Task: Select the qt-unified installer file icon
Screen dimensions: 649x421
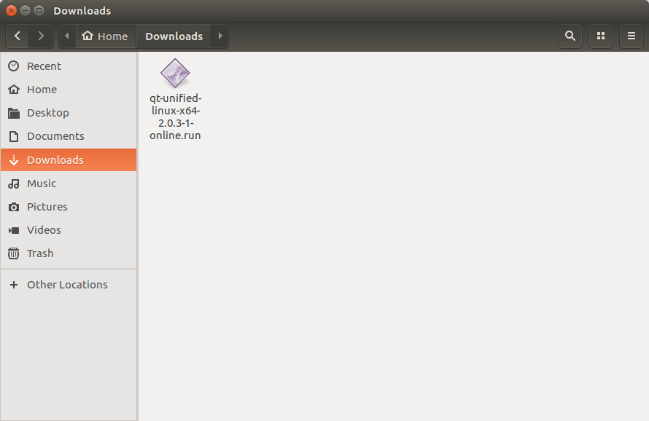Action: pos(175,73)
